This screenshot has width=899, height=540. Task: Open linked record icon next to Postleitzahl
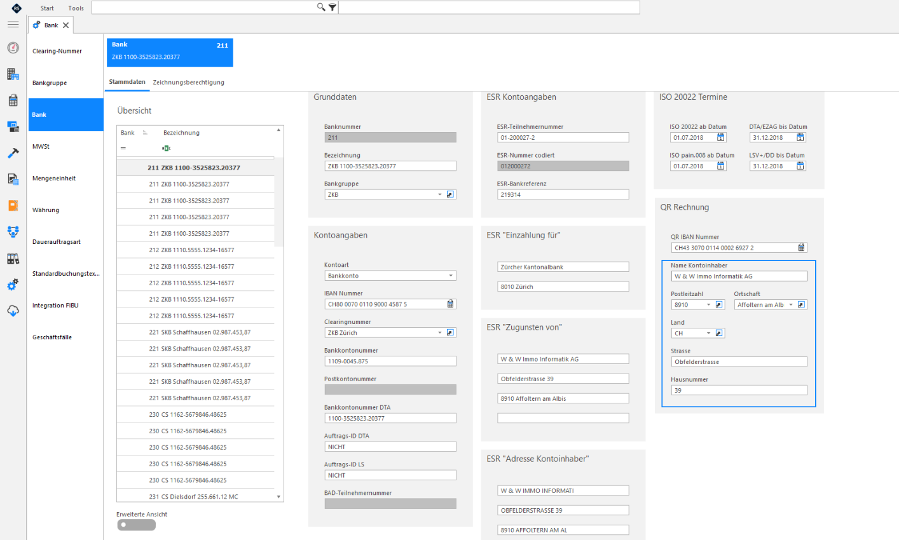(719, 304)
